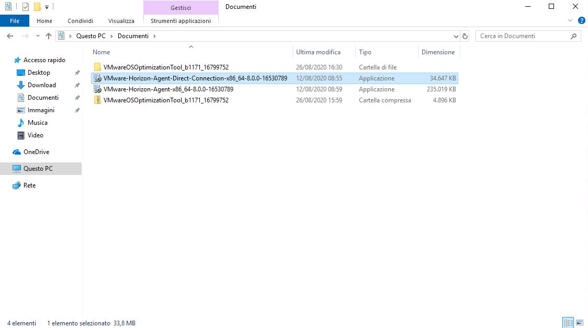Open Musica in the navigation pane
This screenshot has width=588, height=328.
38,123
